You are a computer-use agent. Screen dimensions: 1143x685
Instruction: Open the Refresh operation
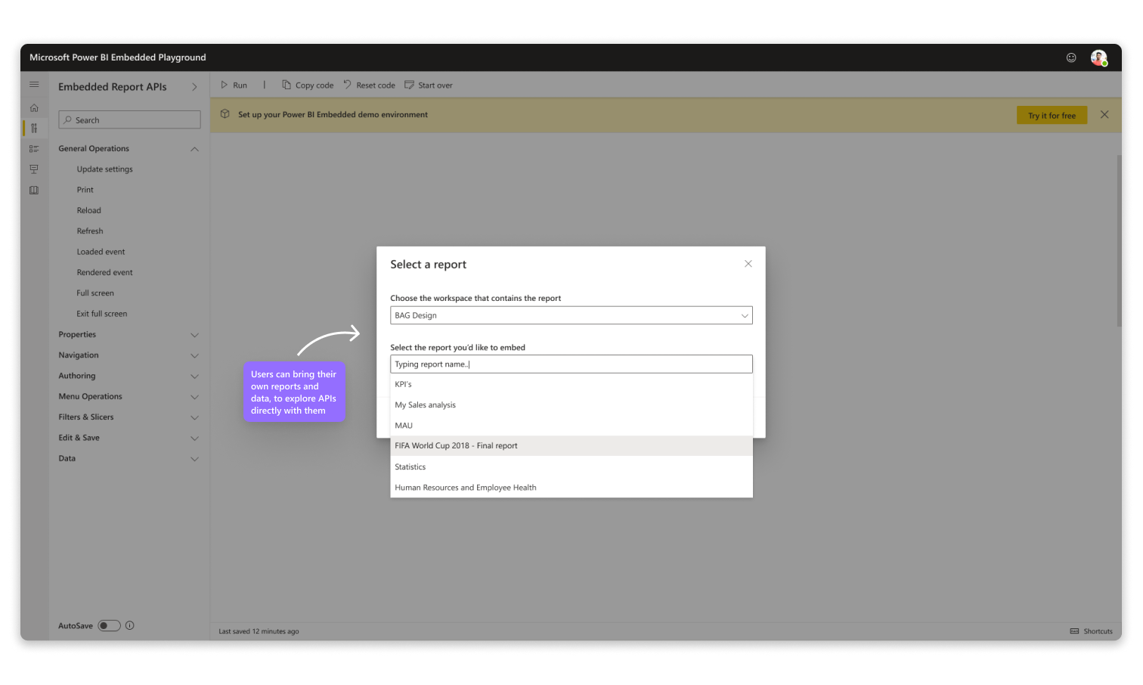(90, 231)
